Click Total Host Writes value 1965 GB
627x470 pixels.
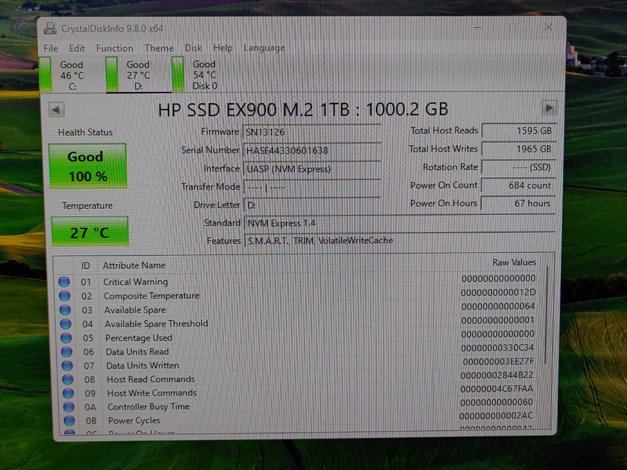pos(519,149)
